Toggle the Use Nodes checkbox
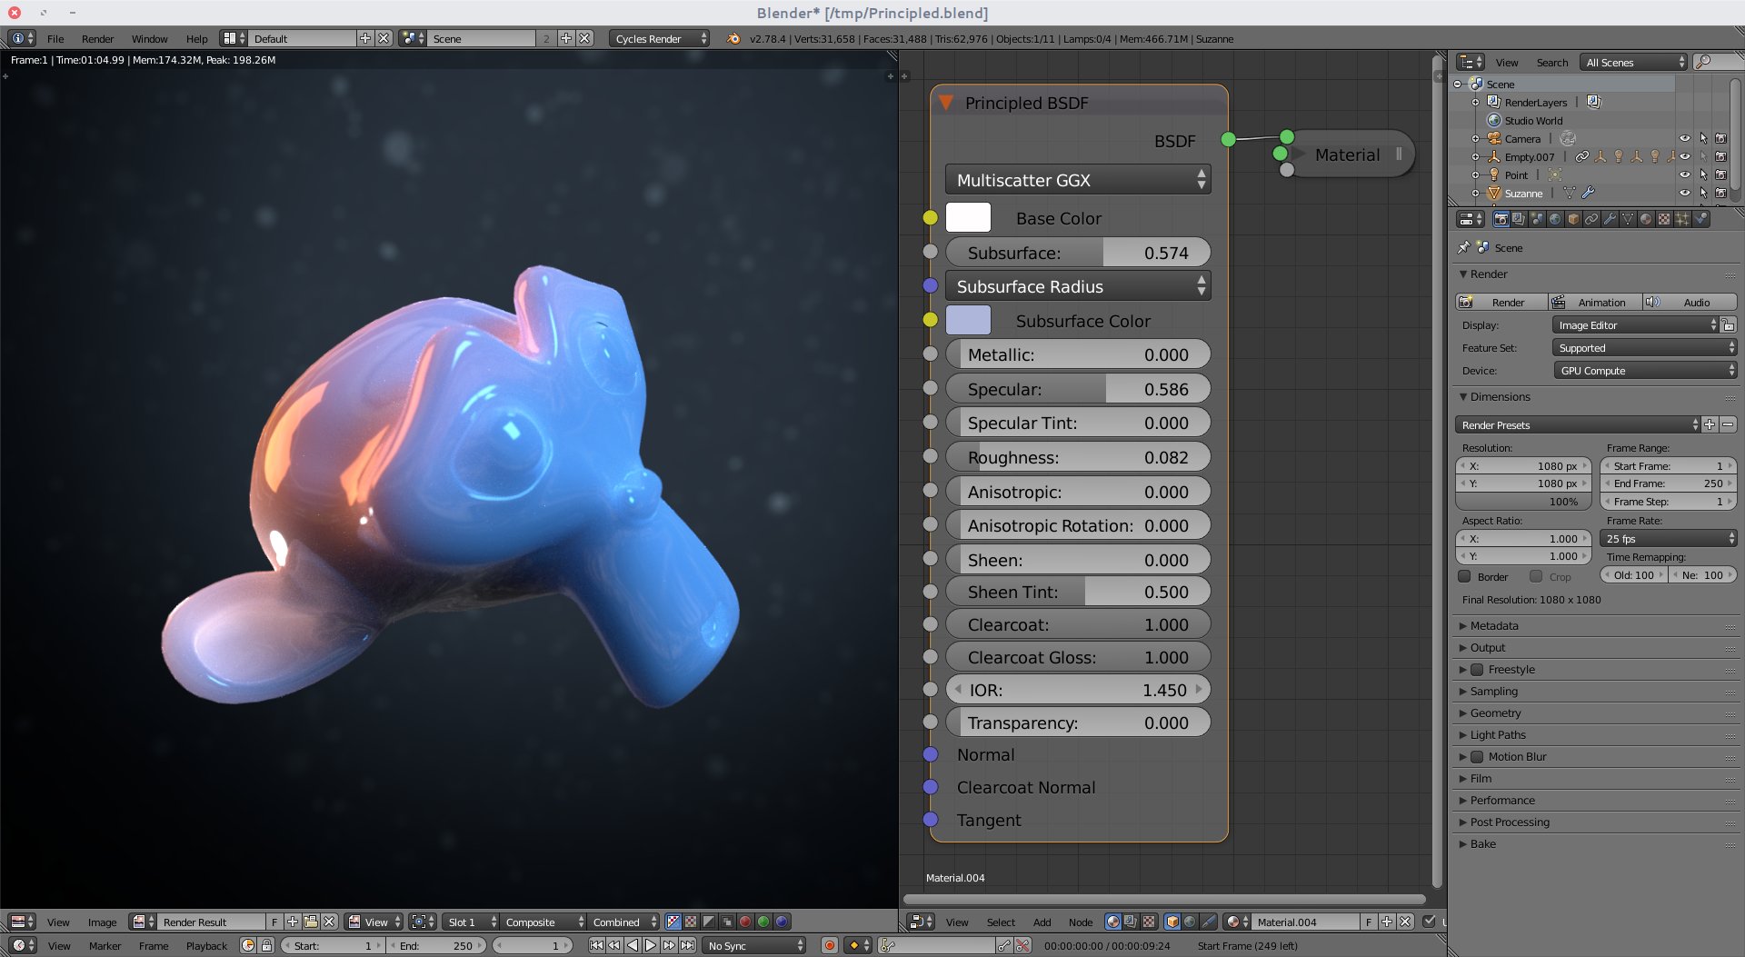Viewport: 1745px width, 957px height. tap(1429, 922)
